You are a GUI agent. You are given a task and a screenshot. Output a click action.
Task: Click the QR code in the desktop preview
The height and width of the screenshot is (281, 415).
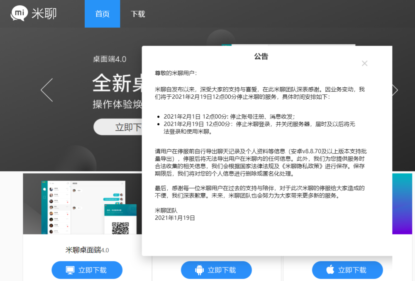(120, 228)
